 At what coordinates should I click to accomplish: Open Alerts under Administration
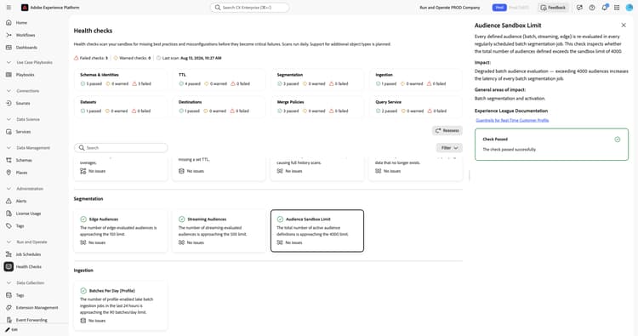click(x=21, y=201)
